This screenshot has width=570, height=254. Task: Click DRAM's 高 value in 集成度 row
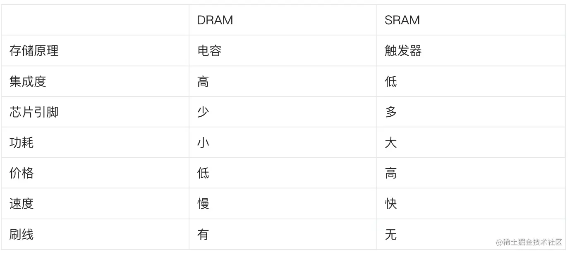[x=203, y=81]
